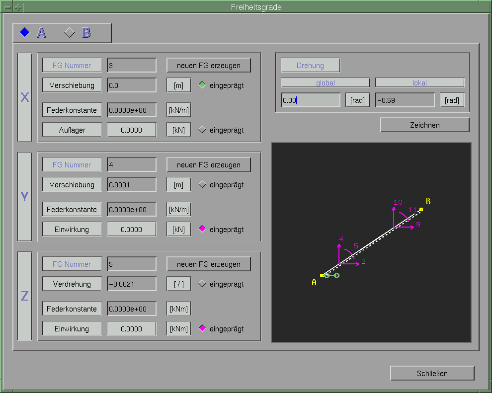492x393 pixels.
Task: Toggle eingeprägt for Z Verdrehung
Action: pyautogui.click(x=202, y=284)
